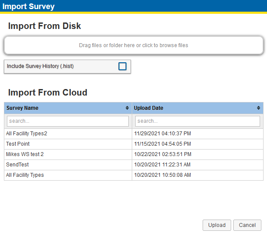Viewport: 267px width, 236px height.
Task: Pick the SendTest survey row
Action: click(x=133, y=165)
